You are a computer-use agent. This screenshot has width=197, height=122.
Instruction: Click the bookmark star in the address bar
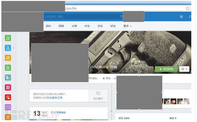[x=188, y=8]
